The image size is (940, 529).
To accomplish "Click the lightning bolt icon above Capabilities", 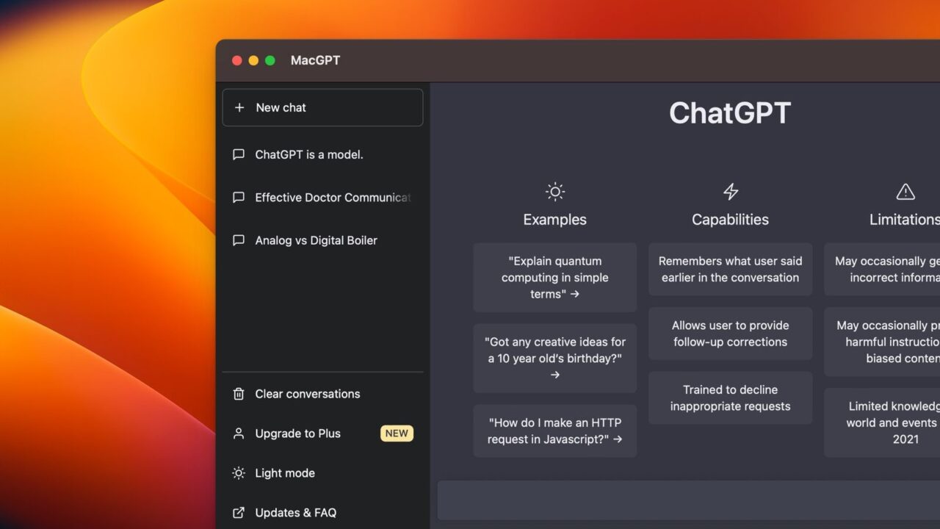I will (730, 191).
